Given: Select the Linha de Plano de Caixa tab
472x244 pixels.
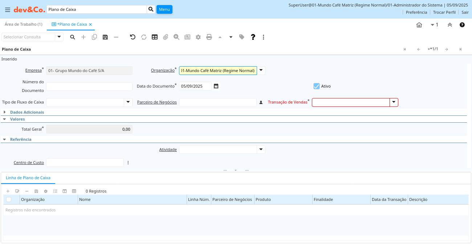Looking at the screenshot, I should click(28, 178).
